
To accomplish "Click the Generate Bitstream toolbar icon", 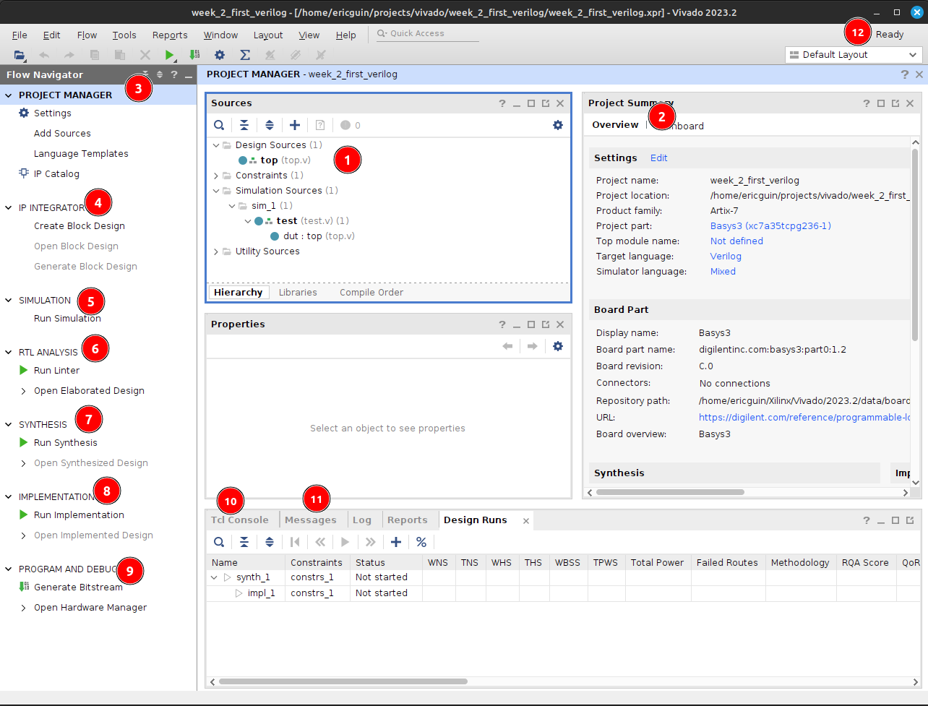I will click(194, 55).
